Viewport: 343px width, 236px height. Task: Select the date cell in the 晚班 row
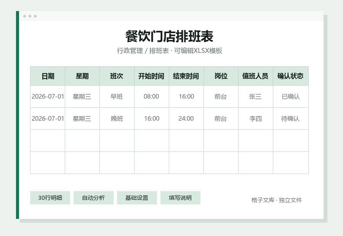(x=48, y=118)
